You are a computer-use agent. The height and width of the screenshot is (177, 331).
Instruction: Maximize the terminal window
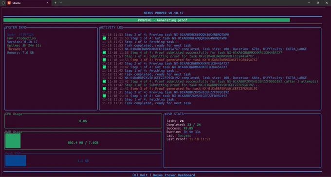(318, 3)
